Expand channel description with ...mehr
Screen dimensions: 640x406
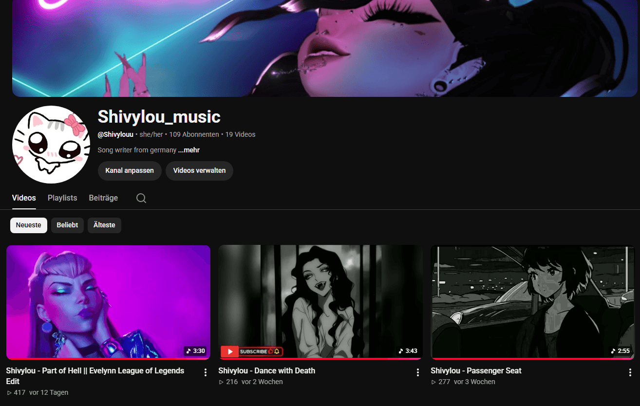(x=189, y=150)
